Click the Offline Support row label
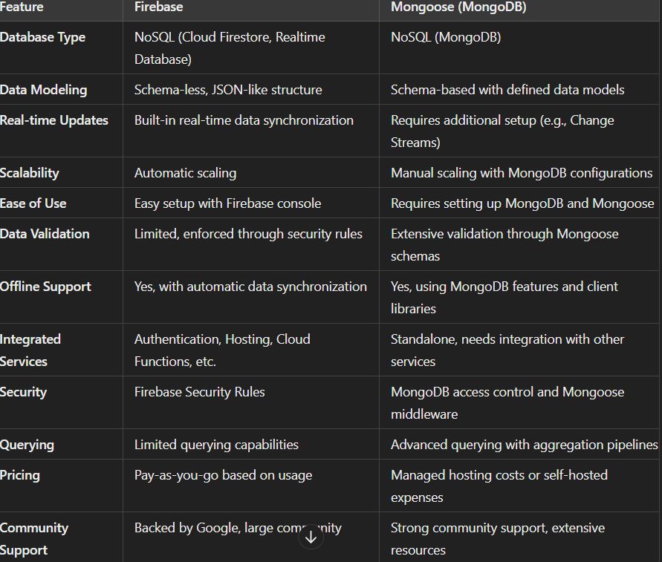Image resolution: width=662 pixels, height=562 pixels. [x=45, y=287]
